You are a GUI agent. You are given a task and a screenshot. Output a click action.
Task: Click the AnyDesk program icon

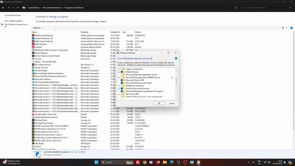click(33, 47)
